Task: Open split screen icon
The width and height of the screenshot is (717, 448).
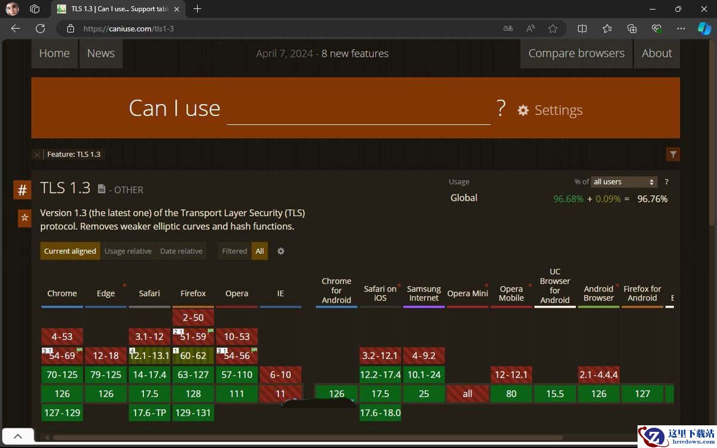Action: pos(582,28)
